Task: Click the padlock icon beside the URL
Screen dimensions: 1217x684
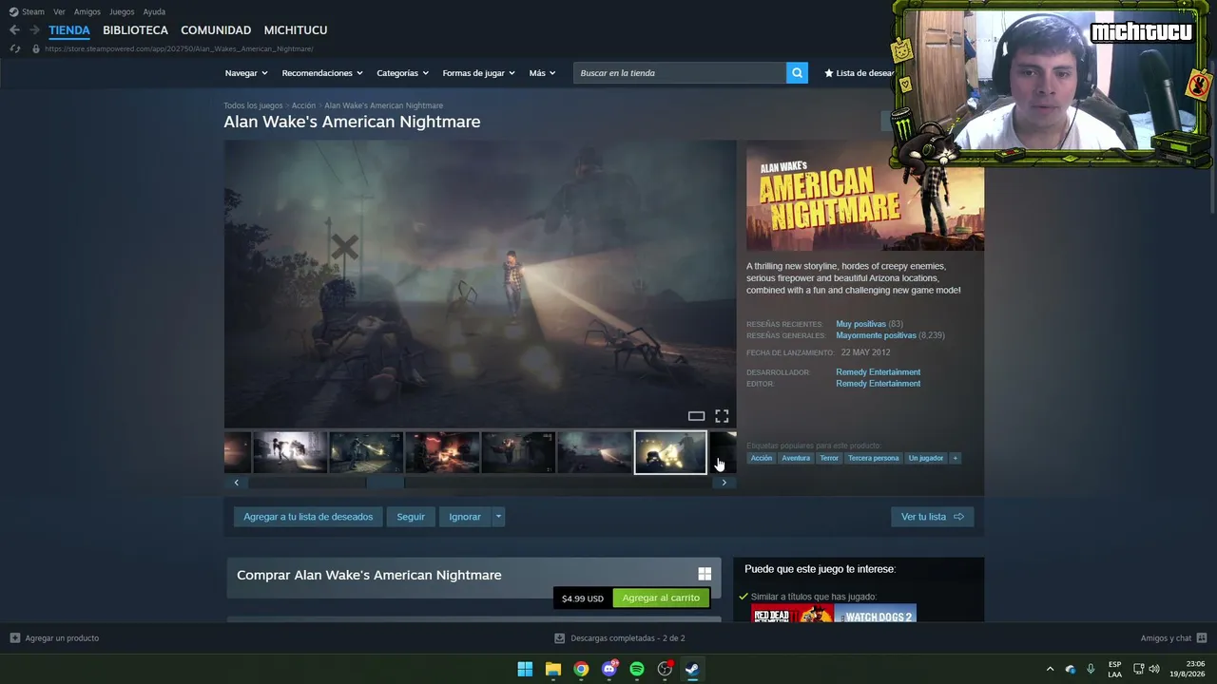Action: pos(36,48)
